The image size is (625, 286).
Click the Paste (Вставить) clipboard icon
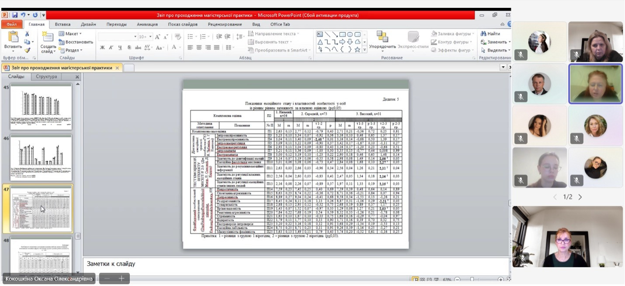coord(13,38)
